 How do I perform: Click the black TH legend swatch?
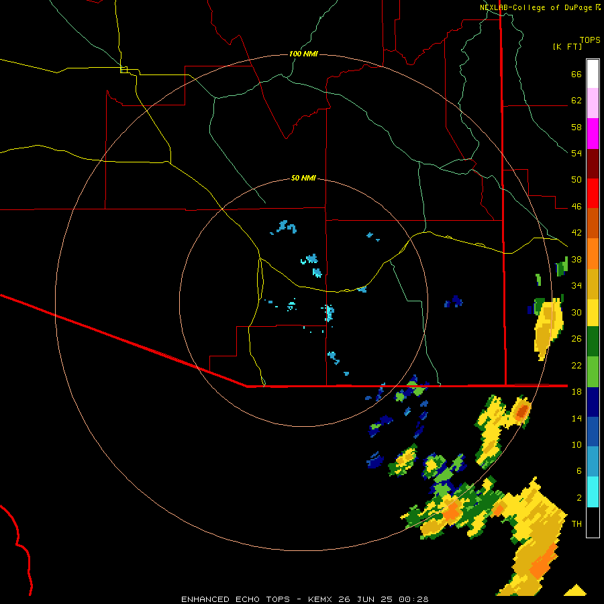593,522
